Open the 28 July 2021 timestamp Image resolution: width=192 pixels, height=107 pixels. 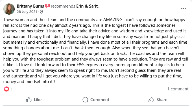click(x=27, y=12)
